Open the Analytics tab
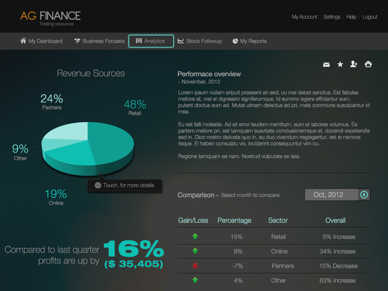Screen dimensions: 388x291 click(151, 41)
